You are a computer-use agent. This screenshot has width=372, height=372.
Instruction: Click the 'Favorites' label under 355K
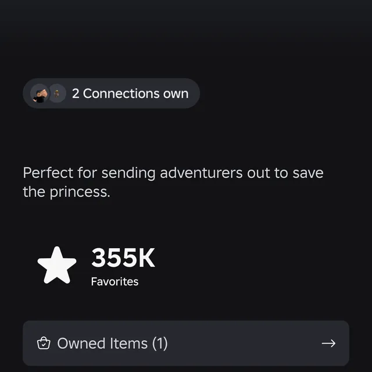[115, 282]
